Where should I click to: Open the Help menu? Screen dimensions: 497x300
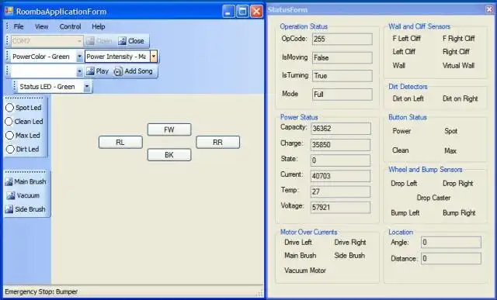coord(99,26)
